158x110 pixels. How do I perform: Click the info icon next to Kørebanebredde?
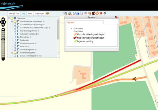click(x=36, y=43)
